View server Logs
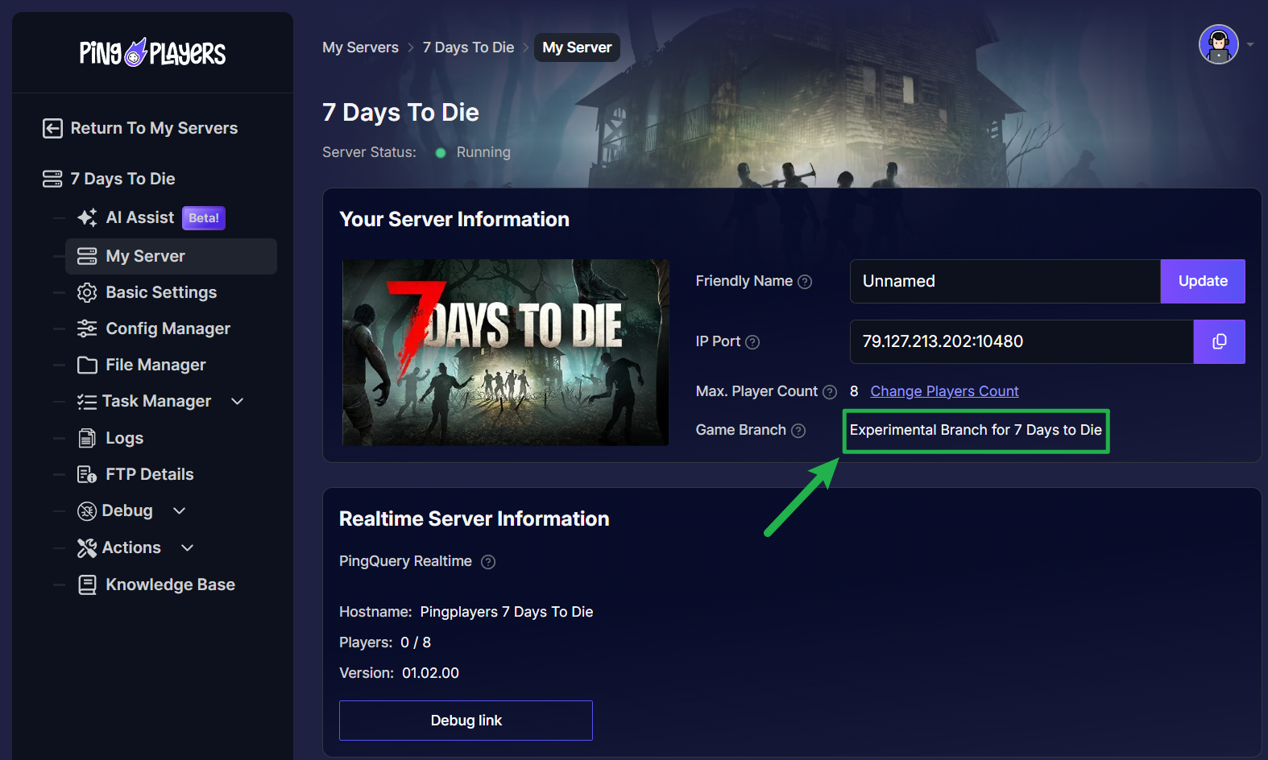The image size is (1268, 760). [x=124, y=438]
